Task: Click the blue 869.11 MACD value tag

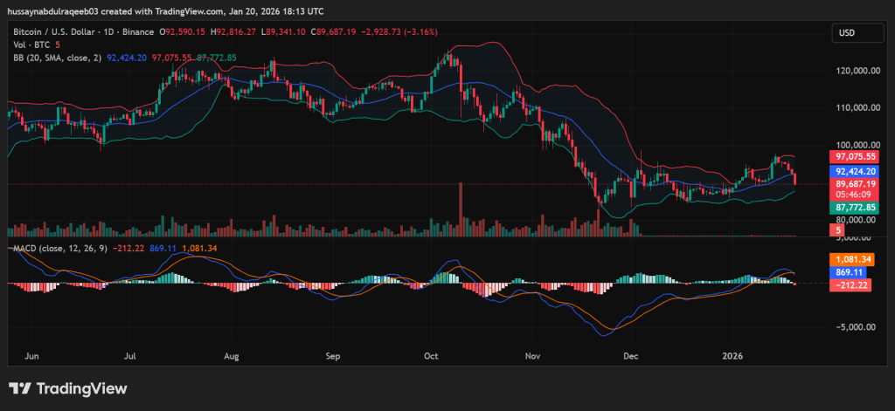Action: [x=853, y=272]
